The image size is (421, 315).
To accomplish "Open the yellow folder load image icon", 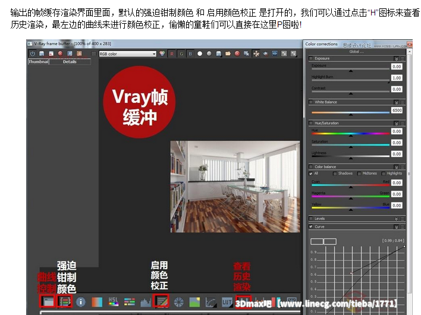I will point(228,53).
